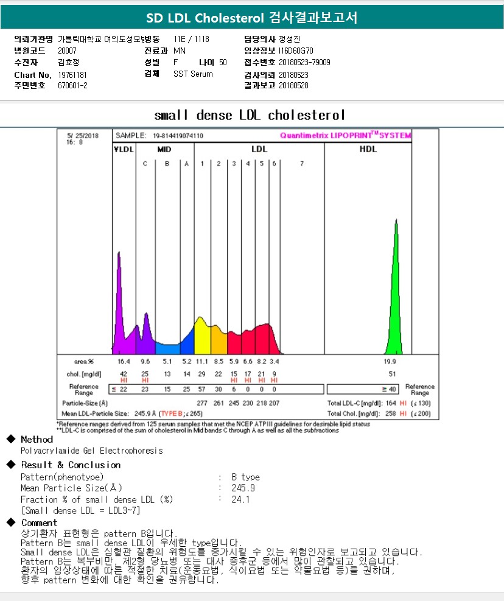Select the department value 'MN'

click(x=180, y=51)
